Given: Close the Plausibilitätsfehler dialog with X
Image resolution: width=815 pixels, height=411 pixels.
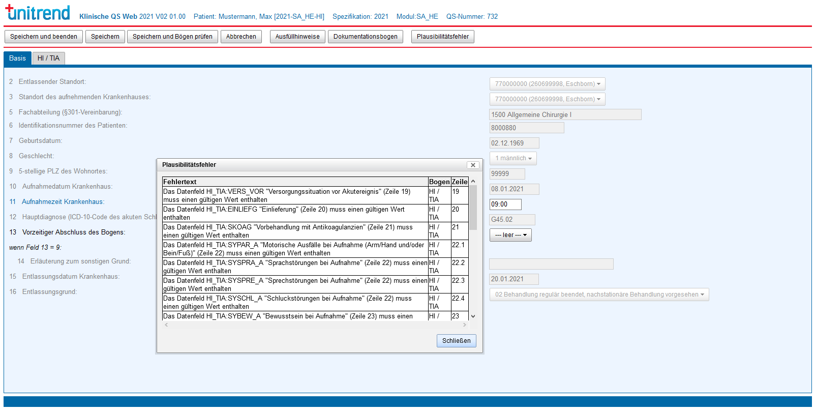Looking at the screenshot, I should [x=473, y=165].
